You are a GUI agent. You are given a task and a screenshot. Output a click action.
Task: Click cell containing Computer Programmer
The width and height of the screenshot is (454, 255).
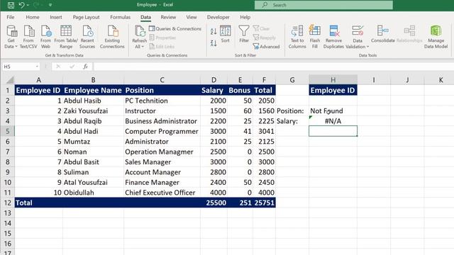162,131
